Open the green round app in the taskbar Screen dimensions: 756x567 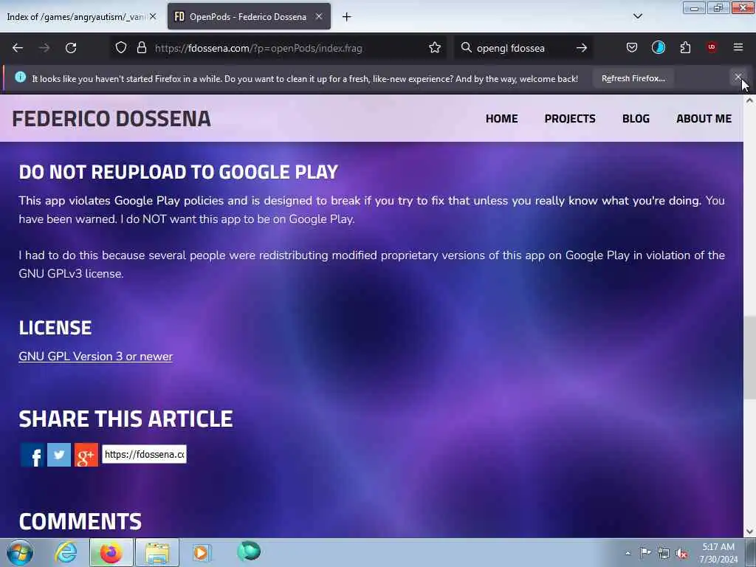point(249,551)
